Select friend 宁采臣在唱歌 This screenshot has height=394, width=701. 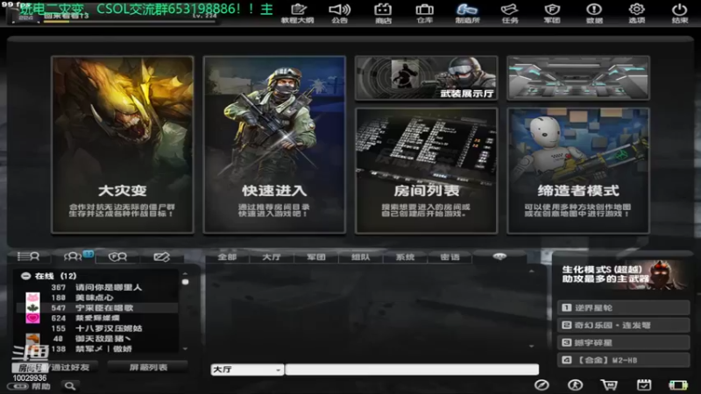point(97,308)
